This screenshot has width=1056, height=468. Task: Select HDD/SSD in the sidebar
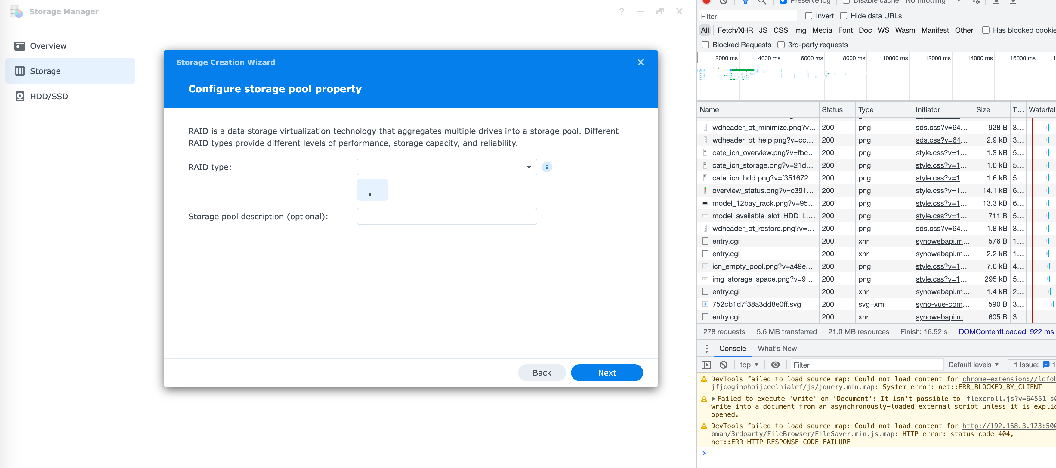tap(49, 96)
